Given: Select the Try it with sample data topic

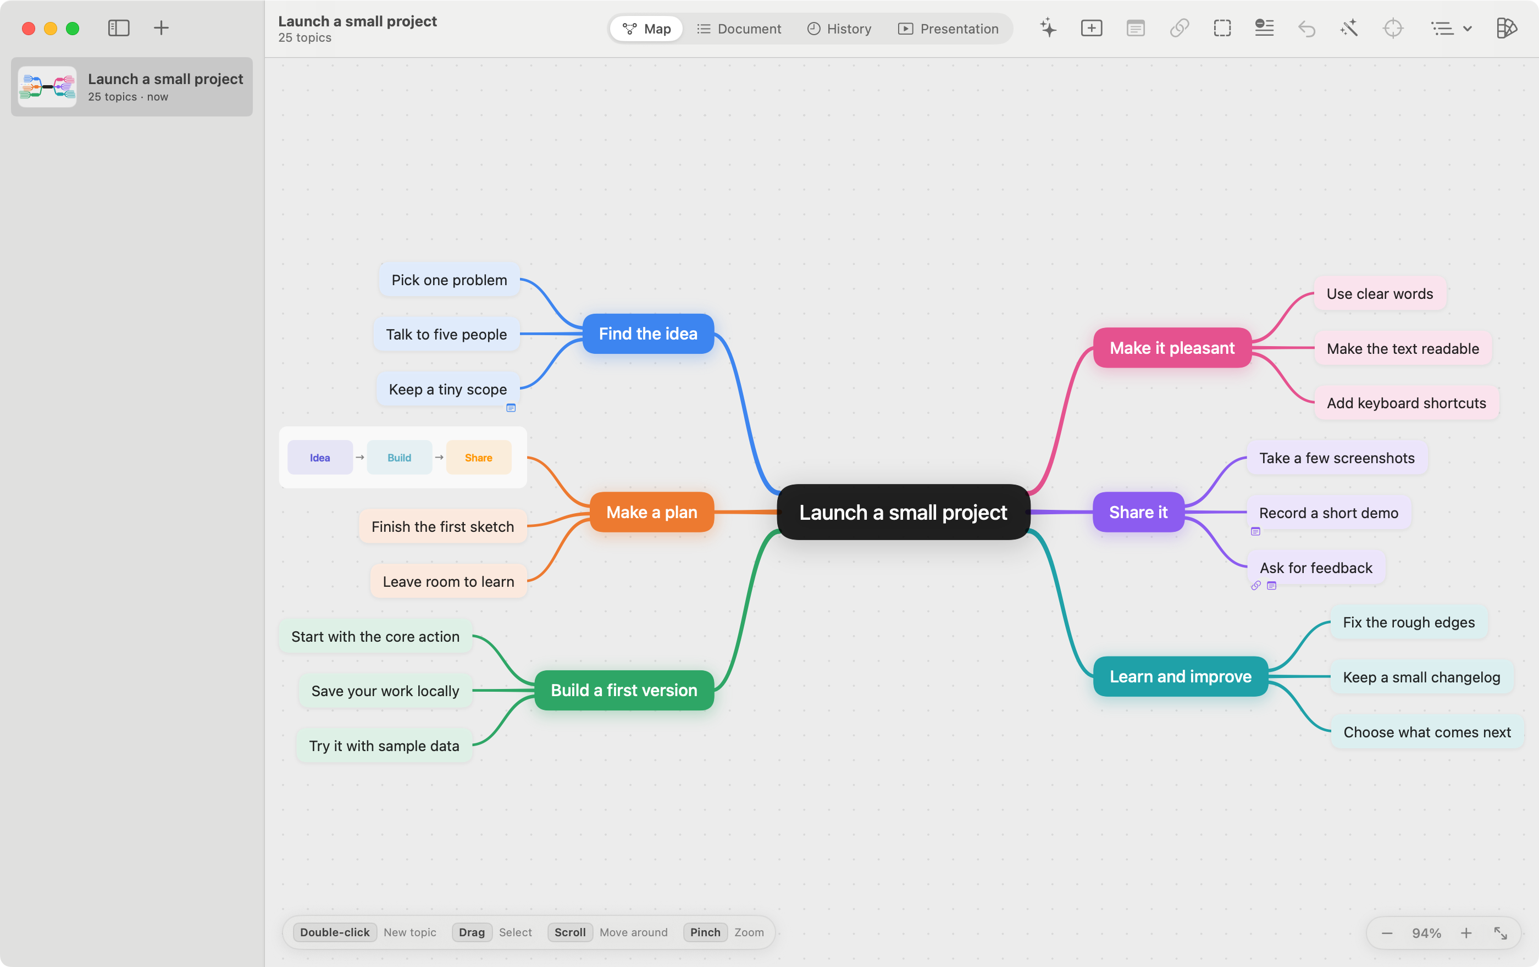Looking at the screenshot, I should [x=384, y=746].
